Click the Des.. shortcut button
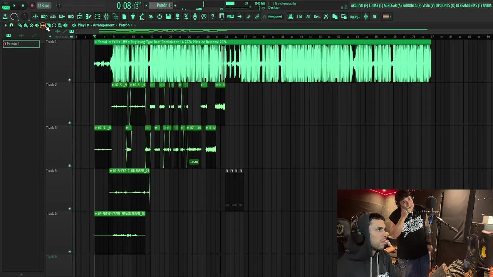The width and height of the screenshot is (493, 277). coord(317,17)
